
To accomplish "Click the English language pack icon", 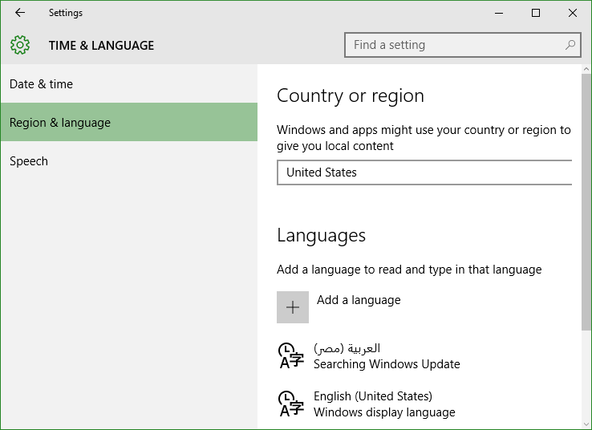I will [290, 404].
